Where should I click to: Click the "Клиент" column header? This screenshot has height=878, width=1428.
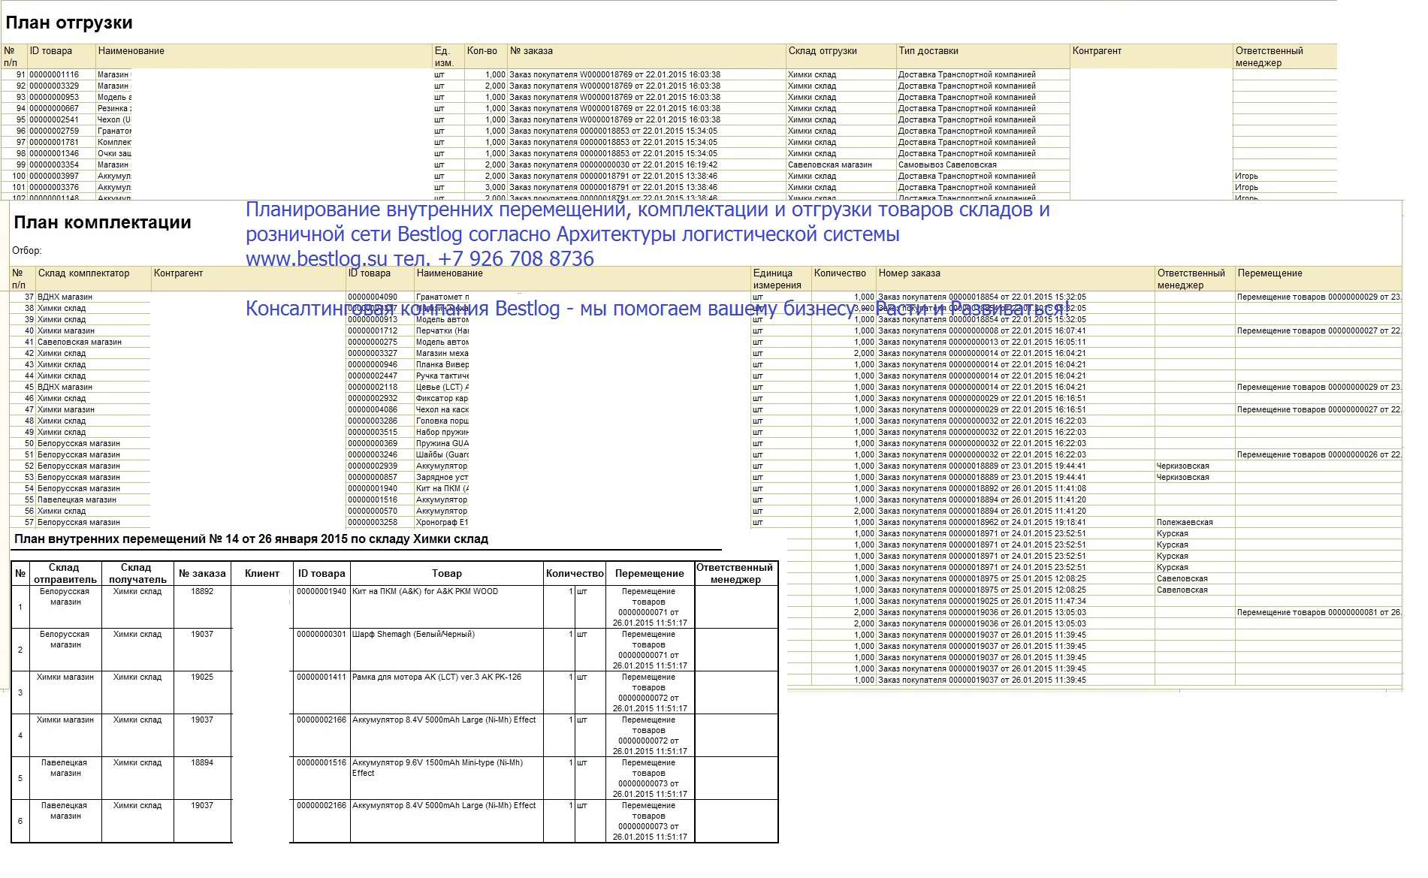(x=262, y=574)
